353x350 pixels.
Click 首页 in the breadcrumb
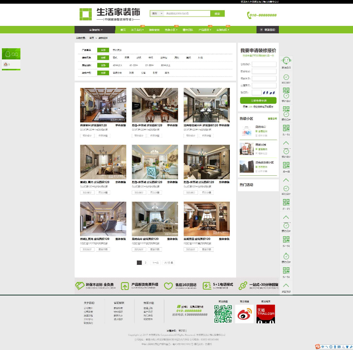pos(92,38)
